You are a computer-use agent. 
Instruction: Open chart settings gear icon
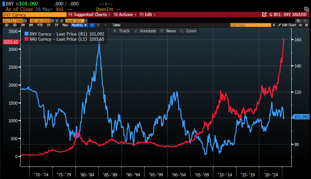[x=307, y=25]
